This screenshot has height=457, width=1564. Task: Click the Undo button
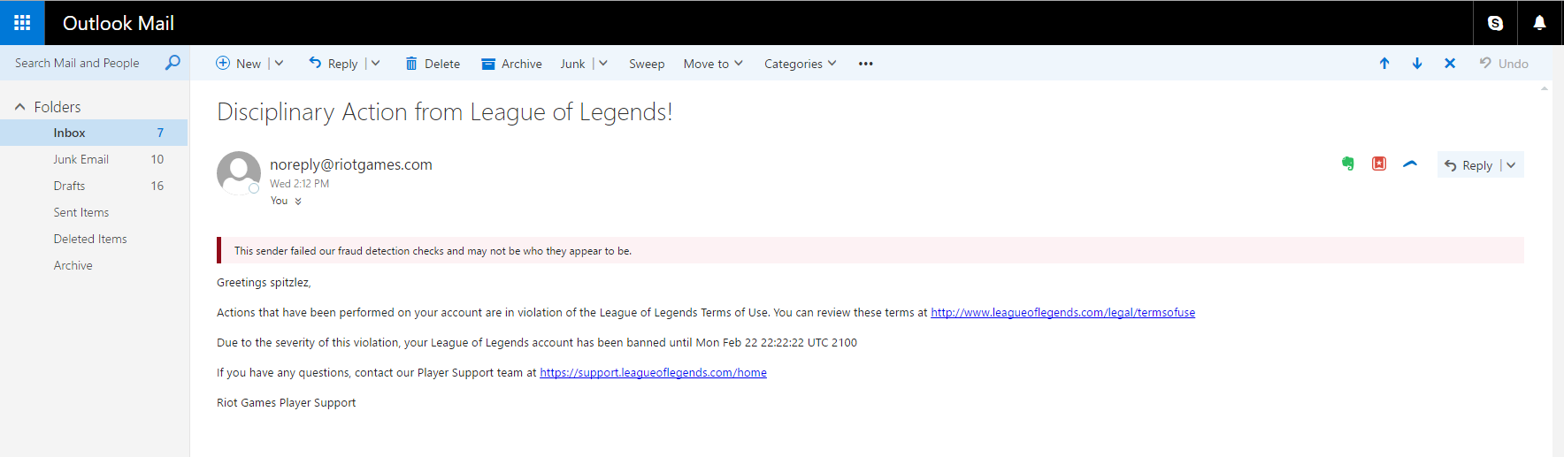click(1504, 64)
